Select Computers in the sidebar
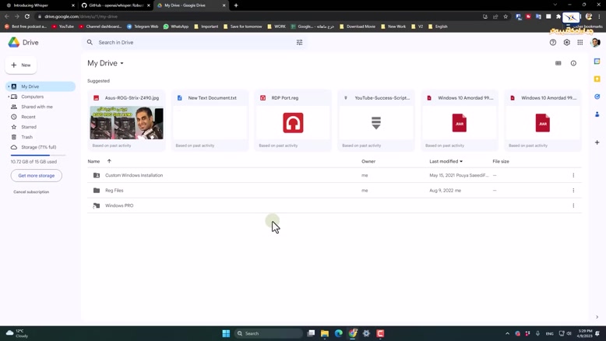Image resolution: width=606 pixels, height=341 pixels. coord(33,97)
